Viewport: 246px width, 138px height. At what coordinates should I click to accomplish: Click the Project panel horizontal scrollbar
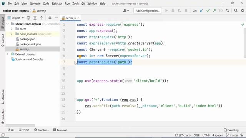(20, 125)
